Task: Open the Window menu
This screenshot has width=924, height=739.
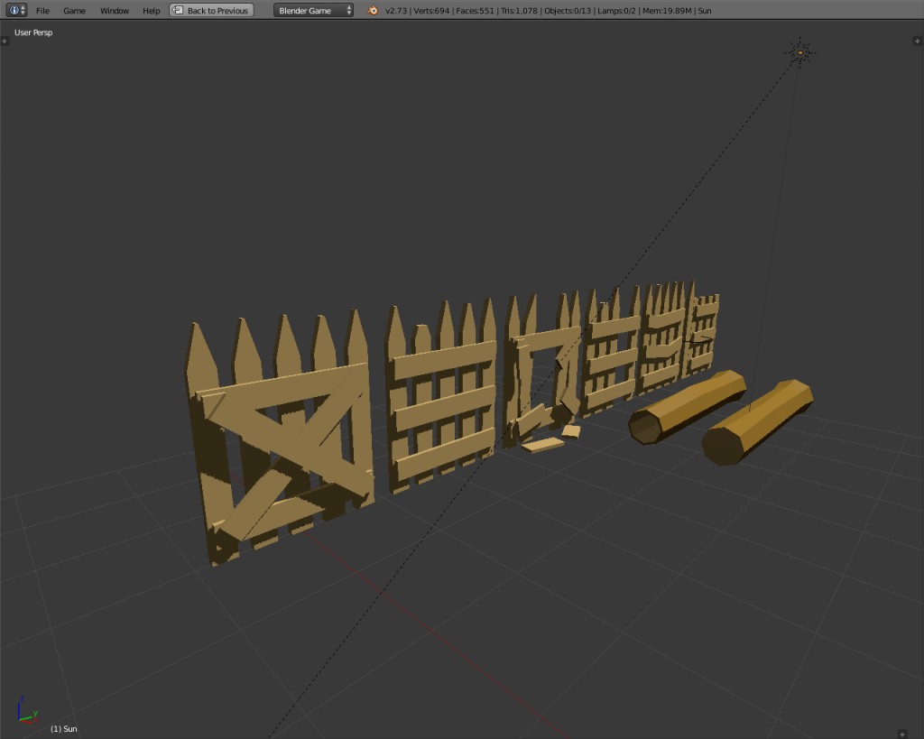Action: point(114,11)
